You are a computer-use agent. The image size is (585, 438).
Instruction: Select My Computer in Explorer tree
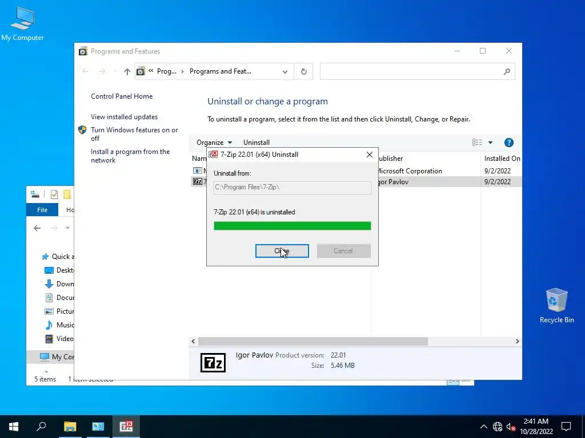pyautogui.click(x=57, y=357)
